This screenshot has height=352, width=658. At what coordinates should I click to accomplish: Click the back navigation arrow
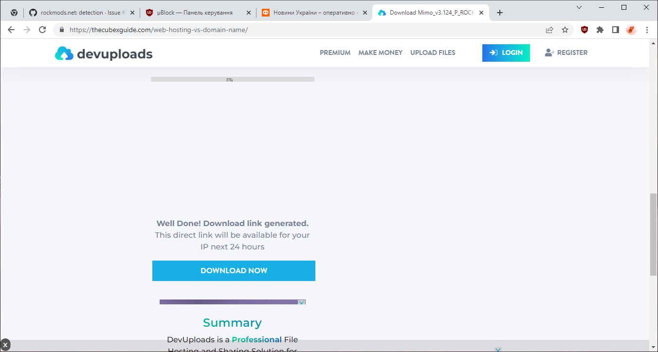[x=11, y=30]
